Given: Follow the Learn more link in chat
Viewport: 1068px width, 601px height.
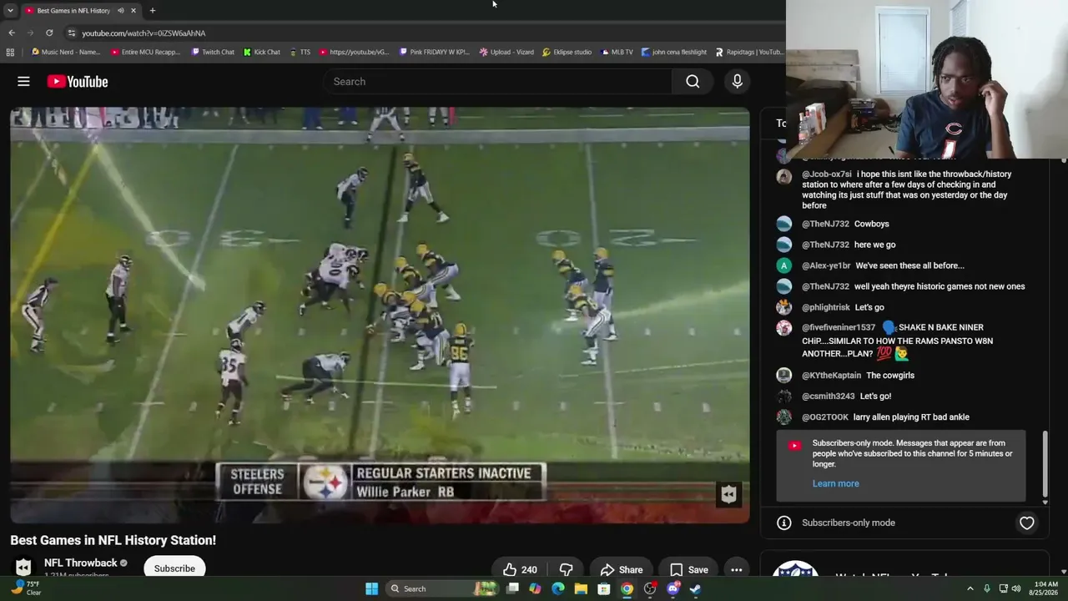Looking at the screenshot, I should point(835,483).
